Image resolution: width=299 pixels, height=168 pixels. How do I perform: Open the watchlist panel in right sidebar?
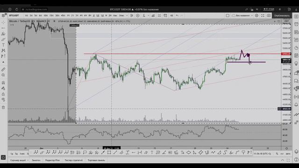296,17
